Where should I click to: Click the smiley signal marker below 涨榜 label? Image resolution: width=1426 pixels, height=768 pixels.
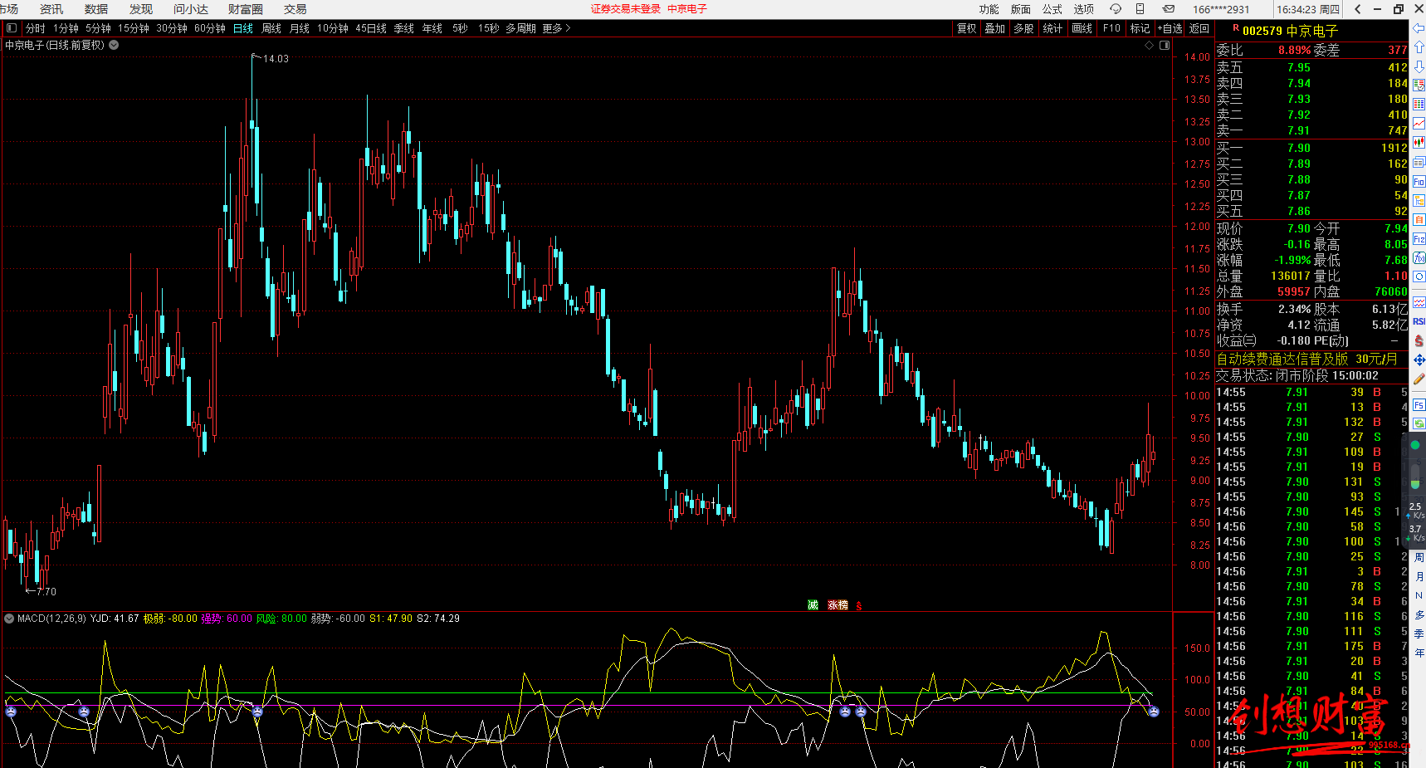[845, 712]
